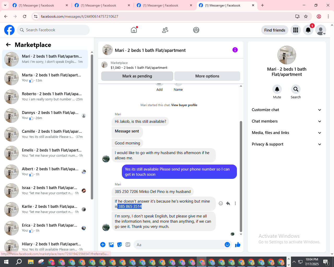This screenshot has height=267, width=334.
Task: Reply to the phone number message
Action: tap(228, 203)
